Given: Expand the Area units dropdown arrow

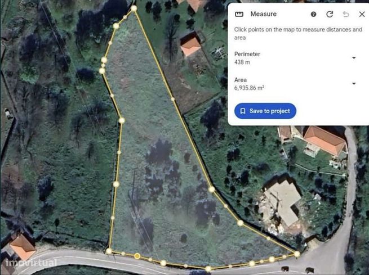Looking at the screenshot, I should [x=354, y=84].
